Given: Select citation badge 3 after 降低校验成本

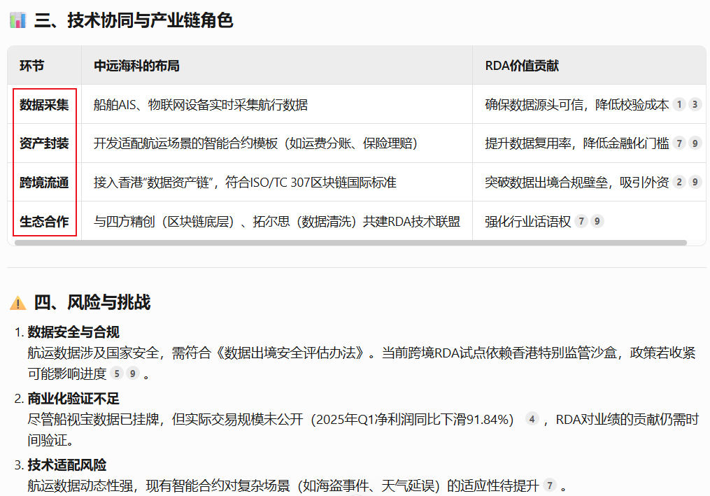Looking at the screenshot, I should click(695, 105).
